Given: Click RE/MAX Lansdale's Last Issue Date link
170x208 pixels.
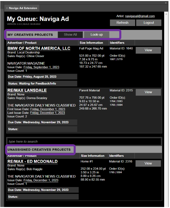Looking at the screenshot, I should point(47,113).
